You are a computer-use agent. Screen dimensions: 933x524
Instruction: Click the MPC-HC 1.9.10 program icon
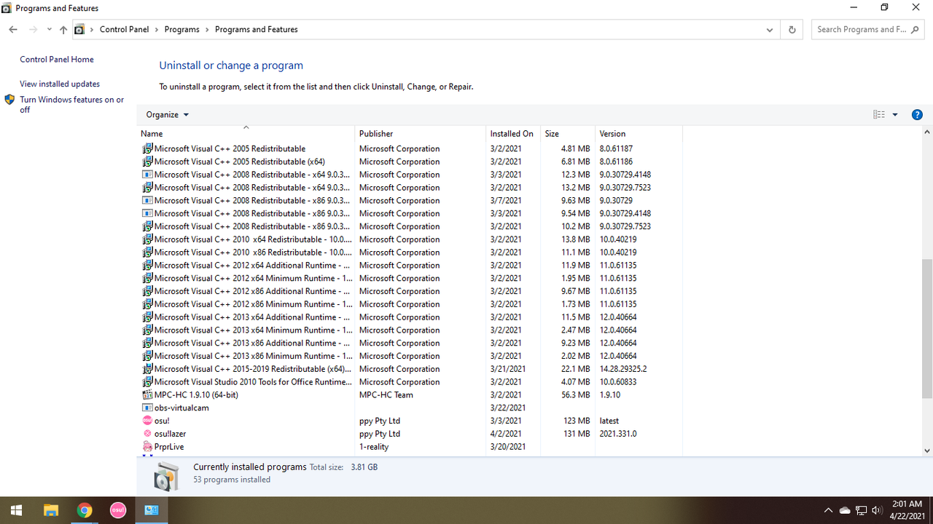(x=147, y=395)
